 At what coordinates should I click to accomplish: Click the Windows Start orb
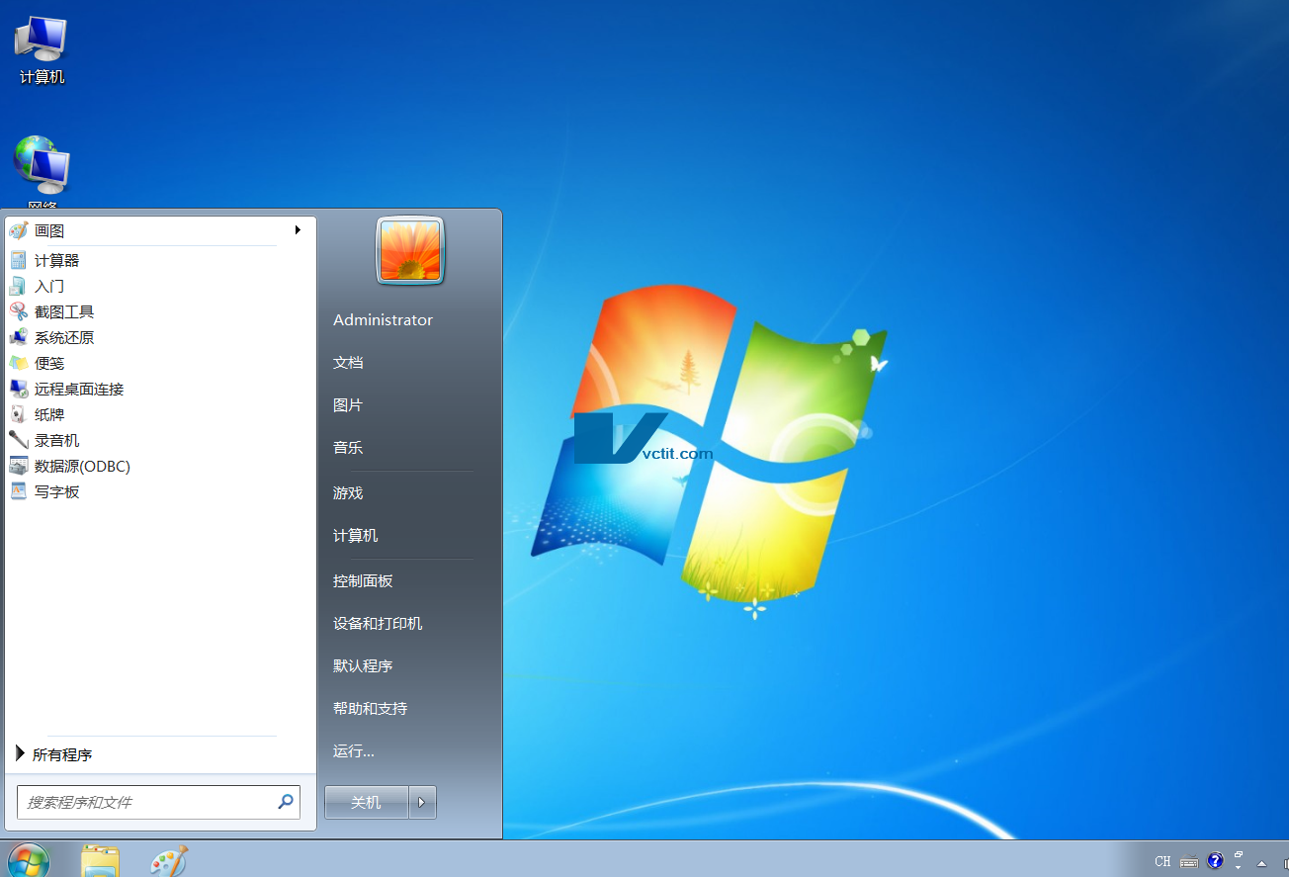[28, 861]
